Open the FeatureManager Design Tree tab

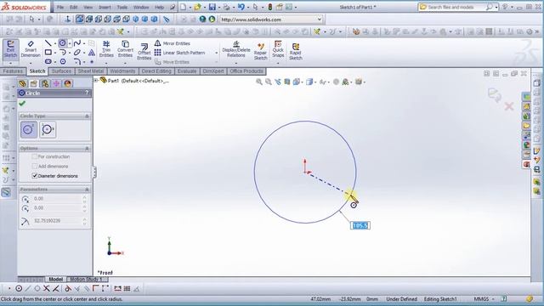[23, 83]
